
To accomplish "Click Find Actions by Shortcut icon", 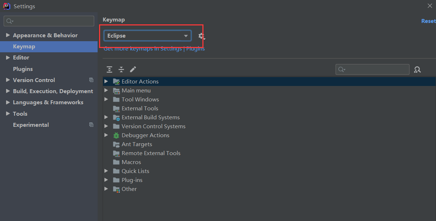I will point(417,69).
